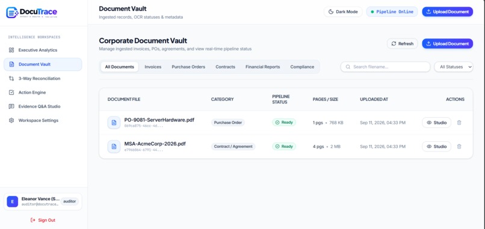Click the Action Engine checkbox icon
The image size is (485, 229).
point(11,93)
